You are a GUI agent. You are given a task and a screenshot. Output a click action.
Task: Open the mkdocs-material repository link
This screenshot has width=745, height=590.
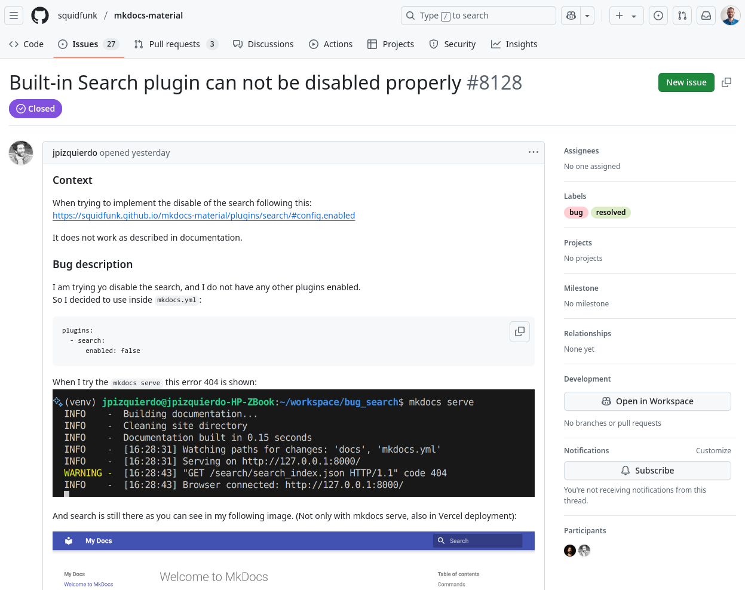[148, 16]
